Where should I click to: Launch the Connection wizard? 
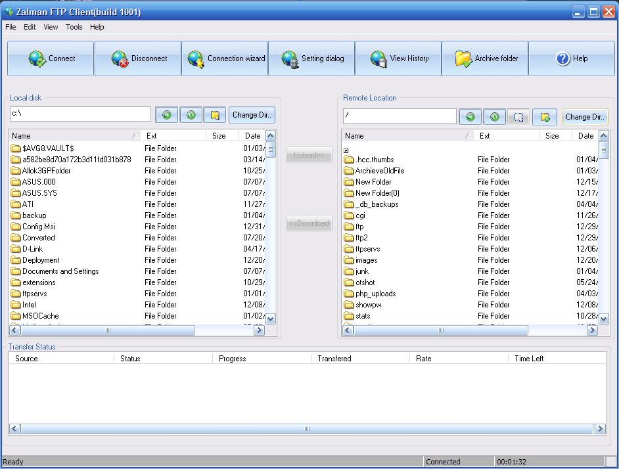[225, 58]
